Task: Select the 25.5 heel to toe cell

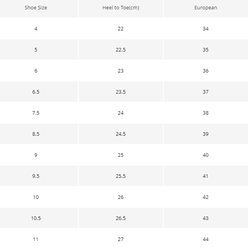Action: (120, 176)
